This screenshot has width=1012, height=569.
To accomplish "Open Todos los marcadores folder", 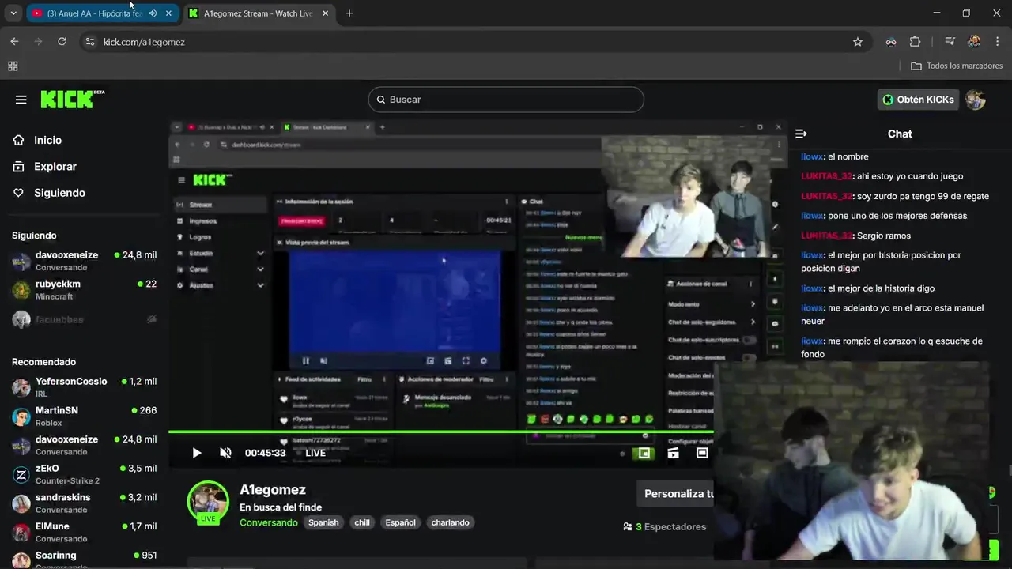I will [957, 66].
